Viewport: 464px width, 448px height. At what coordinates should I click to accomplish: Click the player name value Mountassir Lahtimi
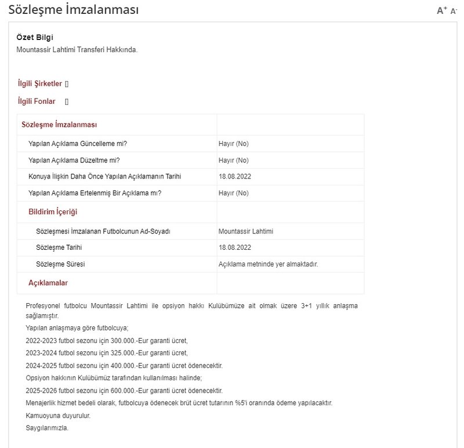[245, 231]
